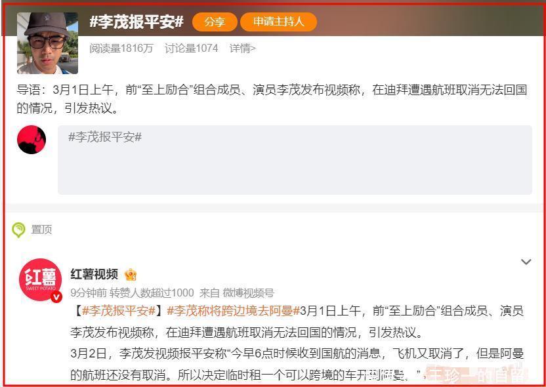Click the topic cover thumbnail photo
The height and width of the screenshot is (387, 546).
(48, 43)
